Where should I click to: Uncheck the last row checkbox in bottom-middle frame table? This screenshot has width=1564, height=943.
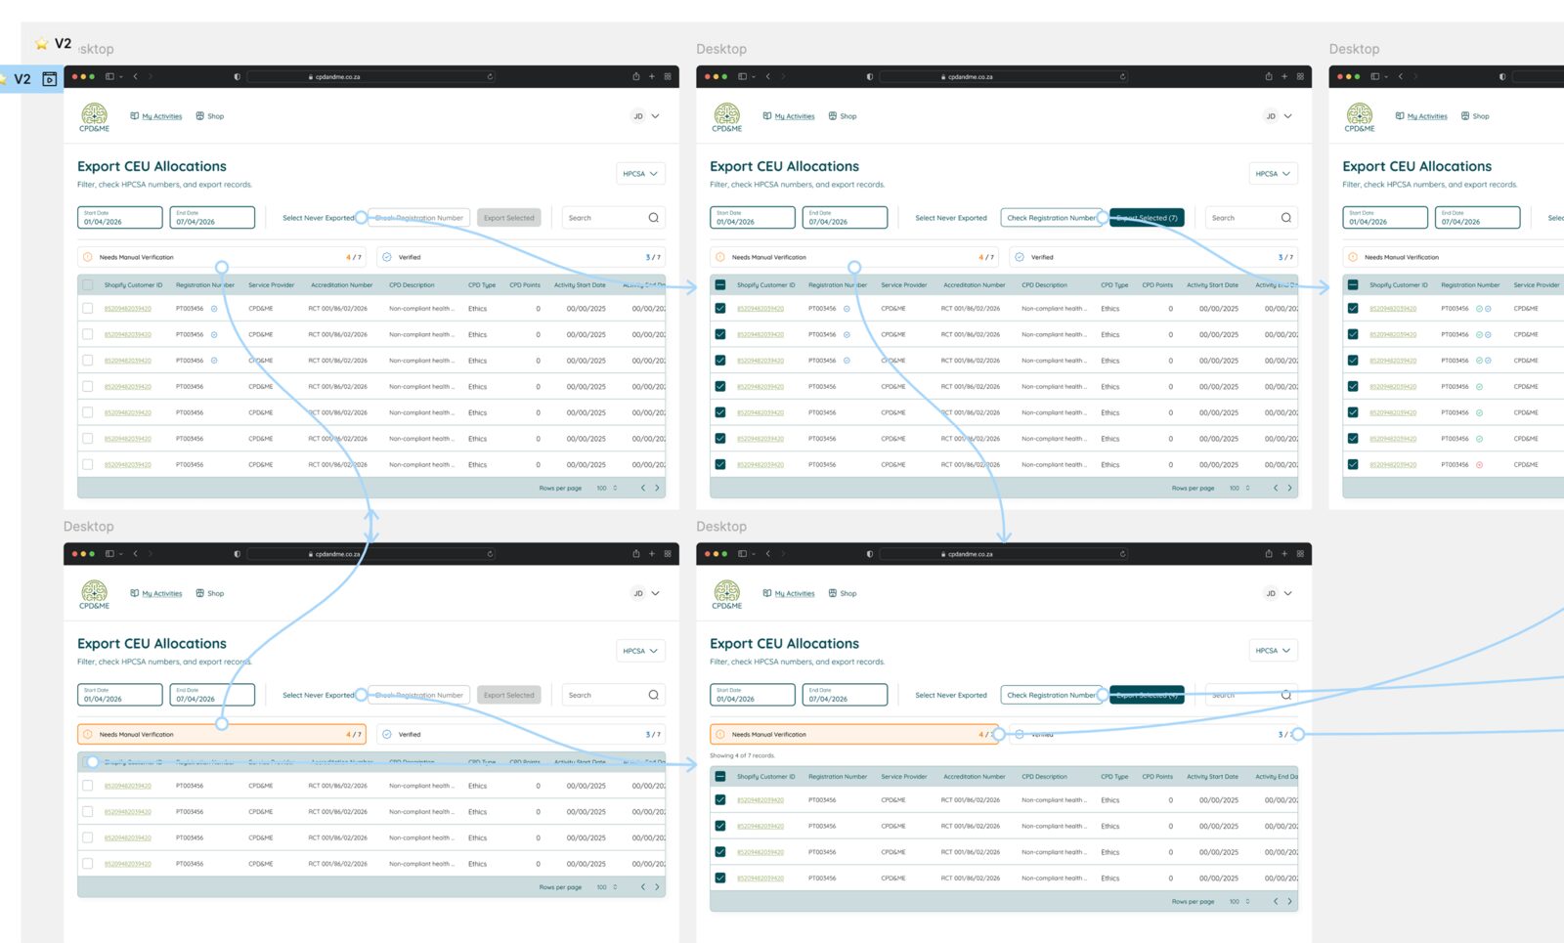pyautogui.click(x=720, y=878)
